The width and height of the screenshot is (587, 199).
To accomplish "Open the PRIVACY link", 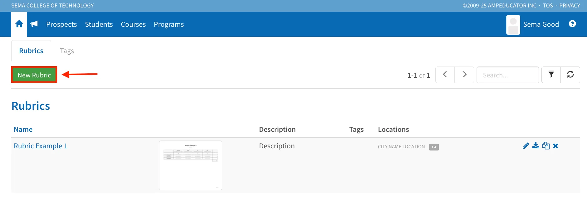I will 570,6.
